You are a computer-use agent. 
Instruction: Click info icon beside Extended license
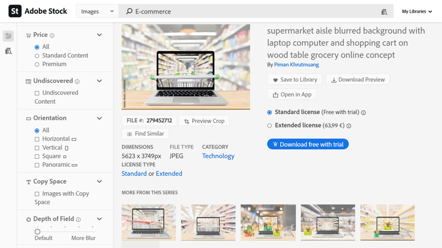coord(349,126)
